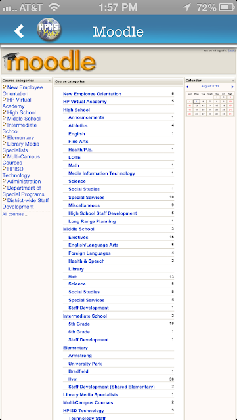Open the 6th Grade subcategory
Viewport: 237px width, 420px height.
point(79,332)
